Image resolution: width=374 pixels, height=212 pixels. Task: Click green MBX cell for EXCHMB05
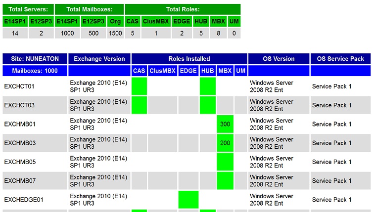click(x=225, y=162)
